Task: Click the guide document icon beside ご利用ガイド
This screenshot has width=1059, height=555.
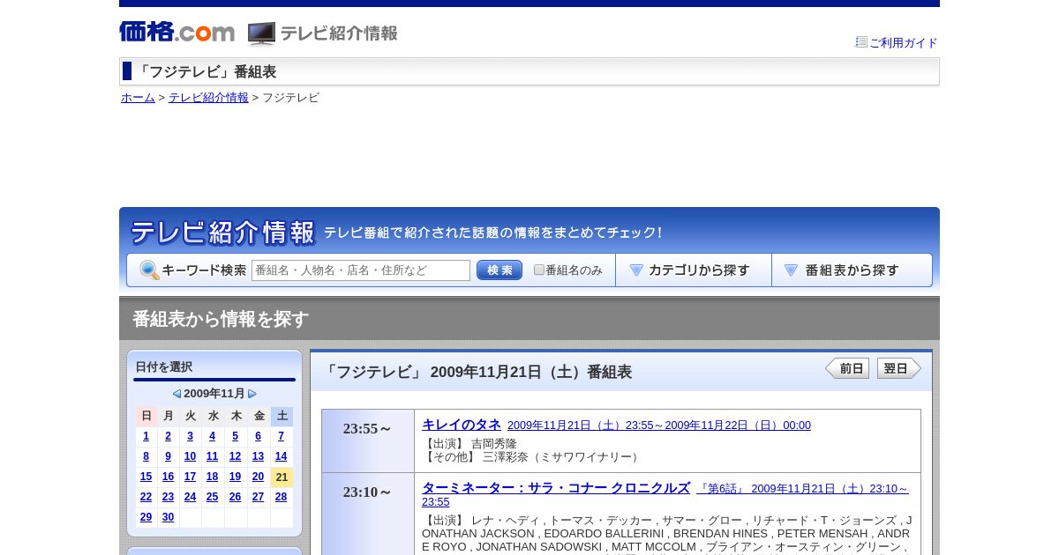Action: tap(861, 41)
